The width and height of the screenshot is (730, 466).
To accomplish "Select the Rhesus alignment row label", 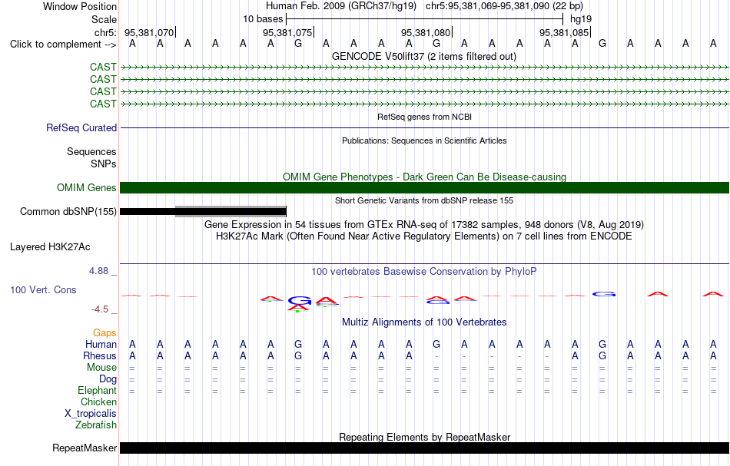I will [x=100, y=355].
